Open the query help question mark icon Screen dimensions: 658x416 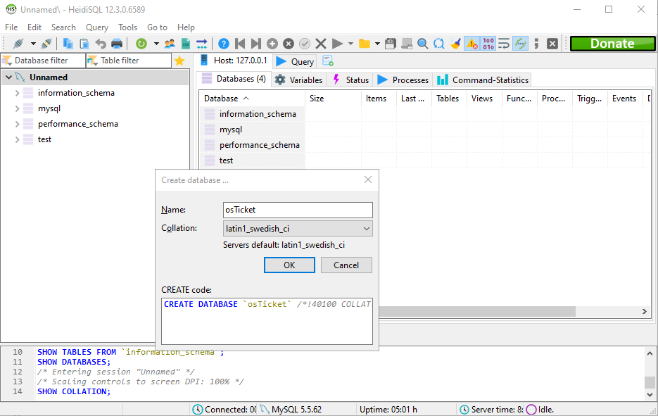point(224,43)
